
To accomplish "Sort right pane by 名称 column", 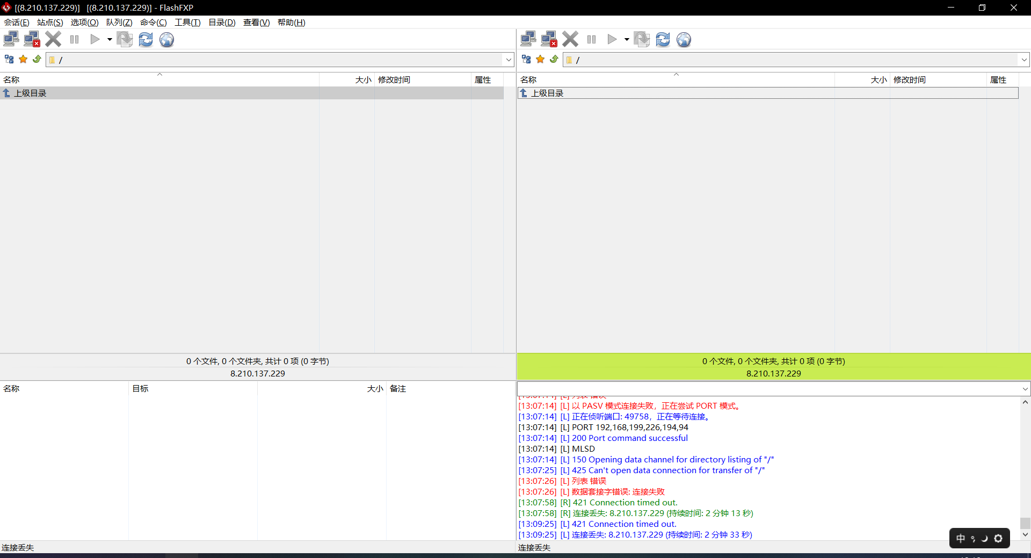I will pyautogui.click(x=676, y=79).
